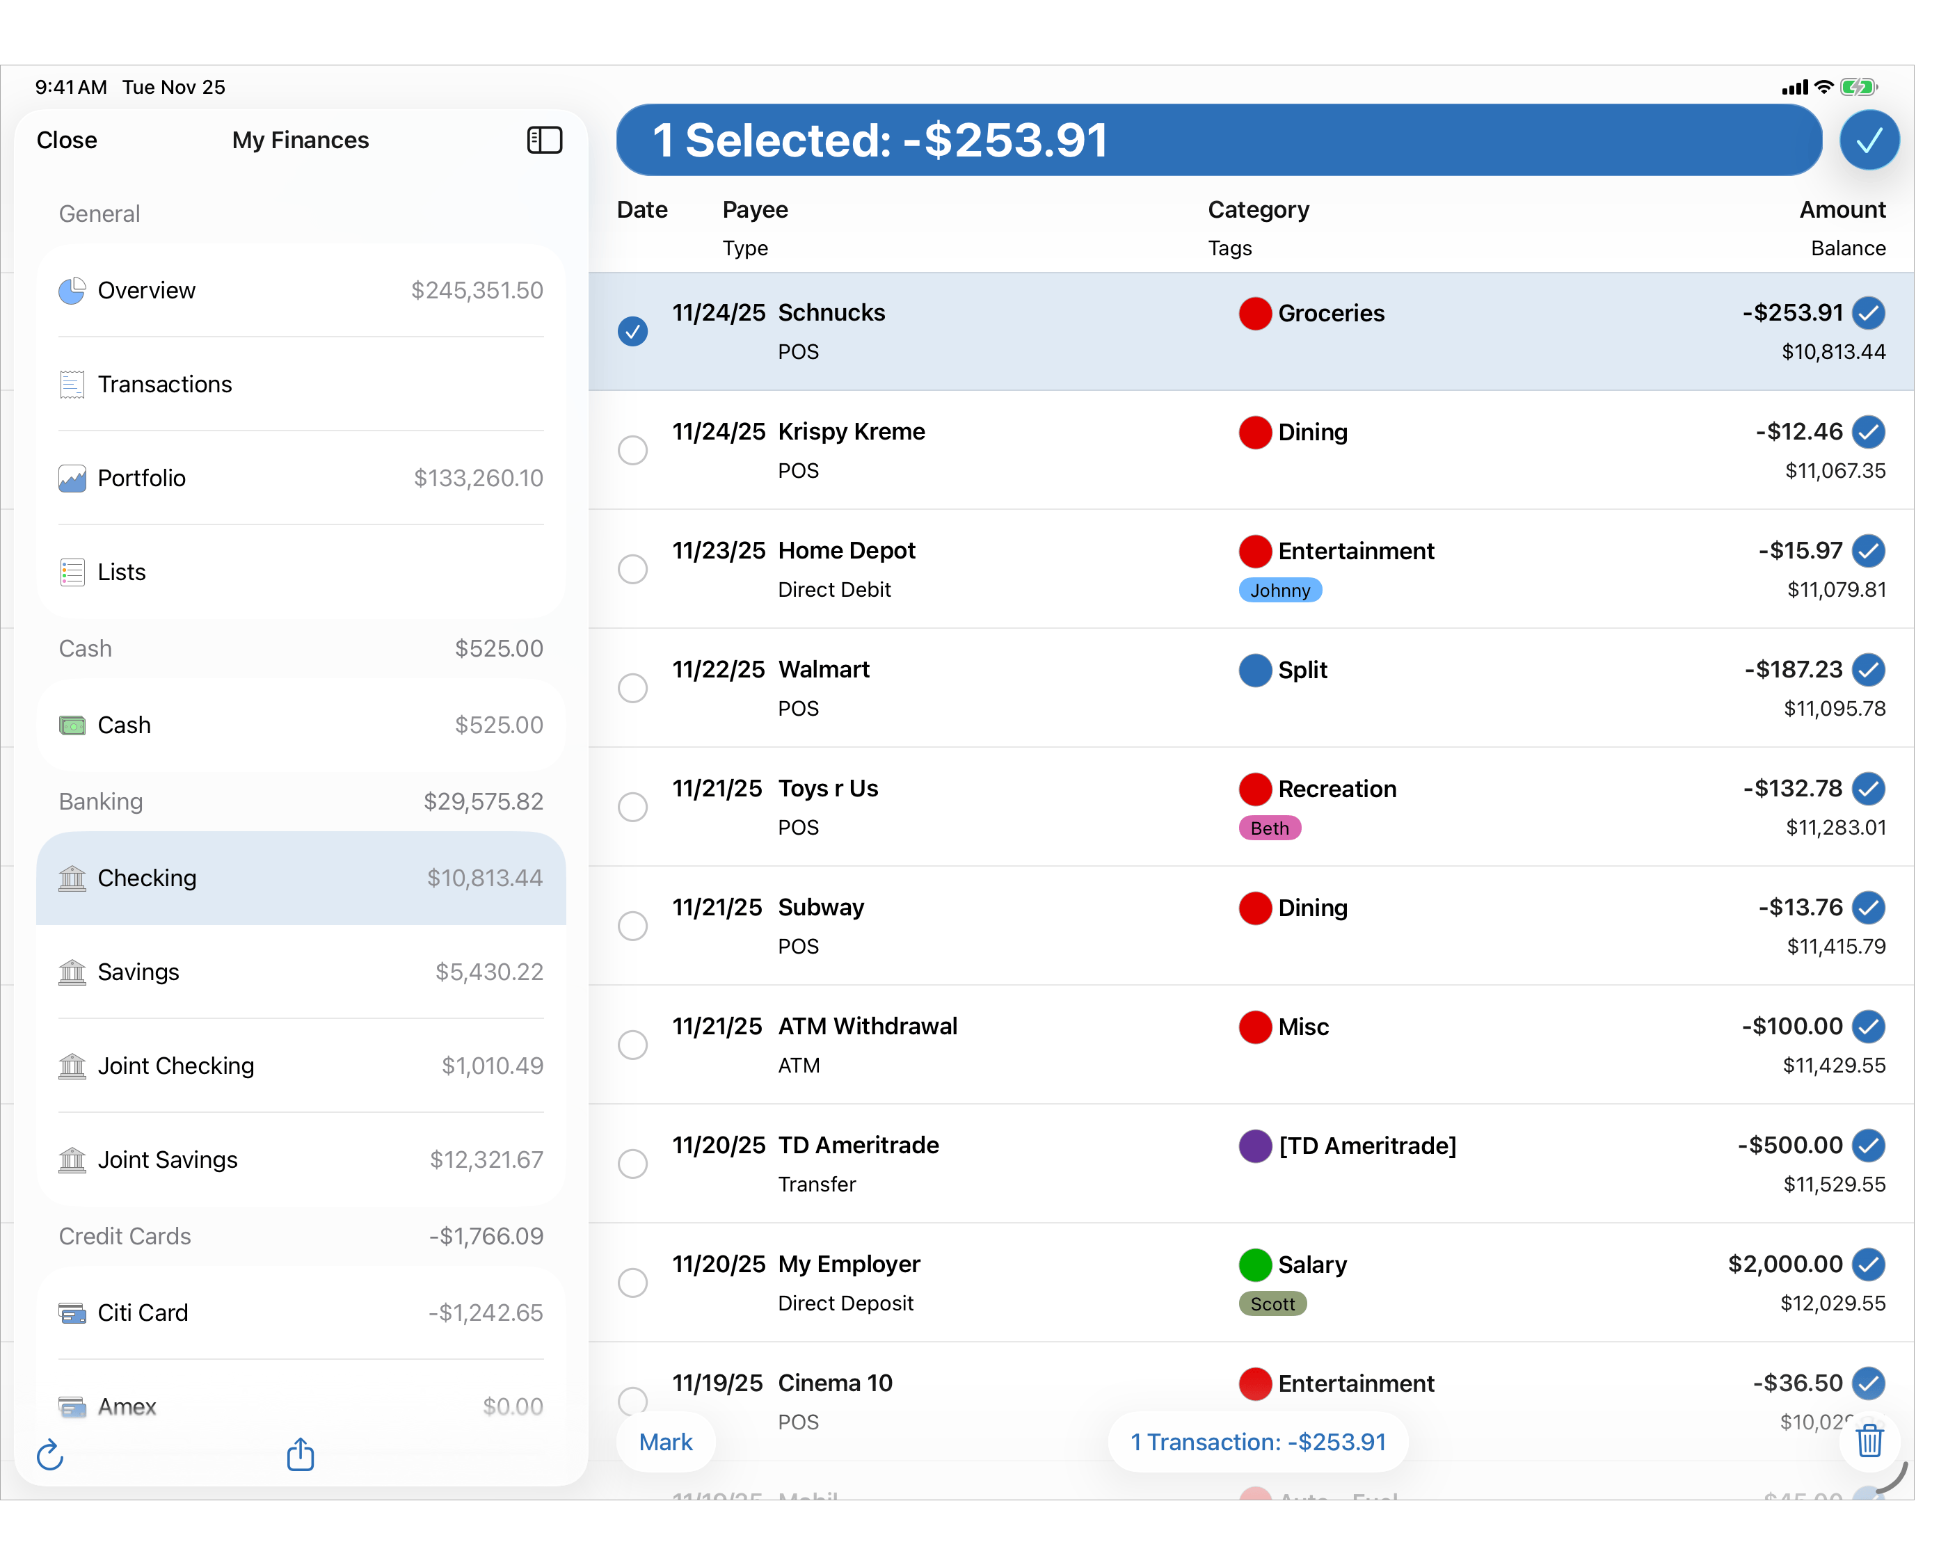
Task: Click the red Groceries category dot
Action: point(1255,314)
